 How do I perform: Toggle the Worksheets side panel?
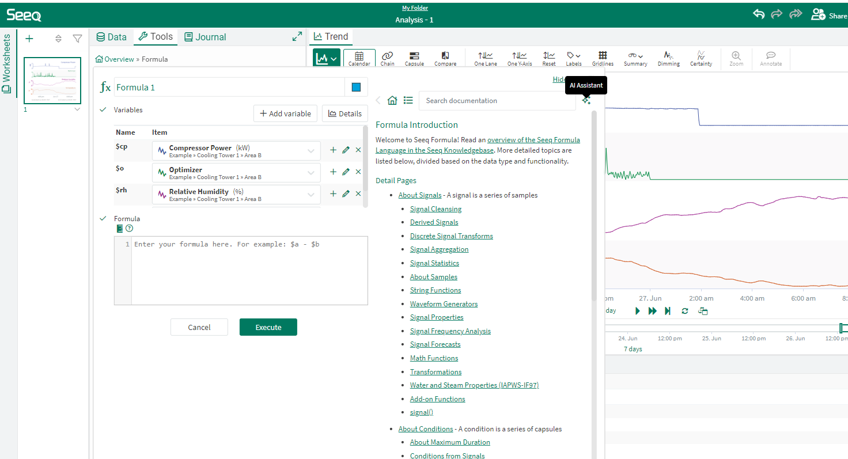point(7,65)
